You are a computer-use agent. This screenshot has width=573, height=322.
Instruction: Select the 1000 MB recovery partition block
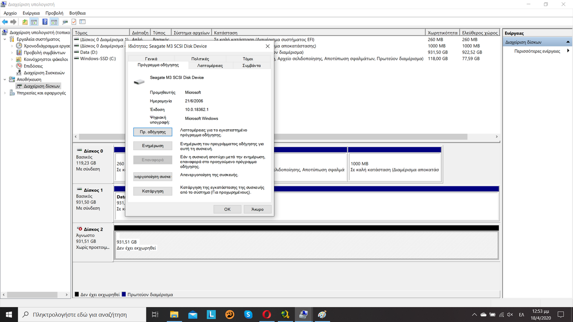pos(394,166)
